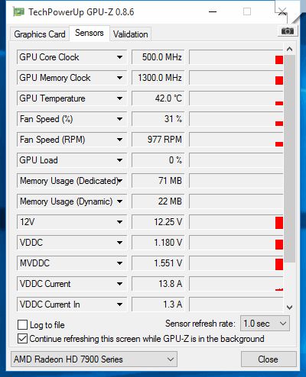The image size is (306, 377).
Task: Switch to the Graphics Card tab
Action: (x=40, y=34)
